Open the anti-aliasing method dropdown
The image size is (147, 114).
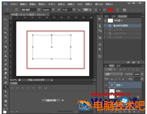pos(87,10)
